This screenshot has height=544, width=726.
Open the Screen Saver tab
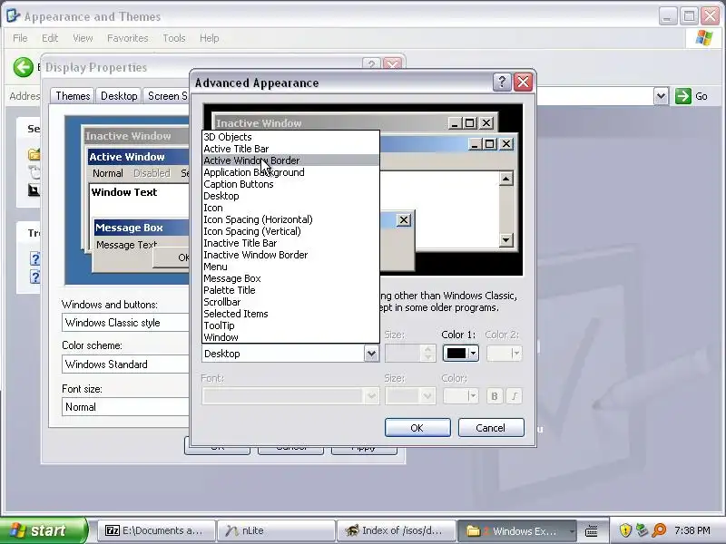coord(167,96)
